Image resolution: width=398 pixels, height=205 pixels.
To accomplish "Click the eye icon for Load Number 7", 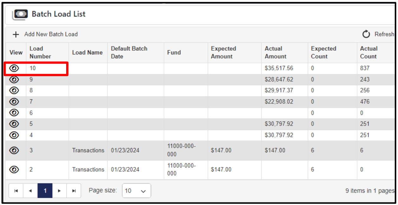I will point(14,102).
